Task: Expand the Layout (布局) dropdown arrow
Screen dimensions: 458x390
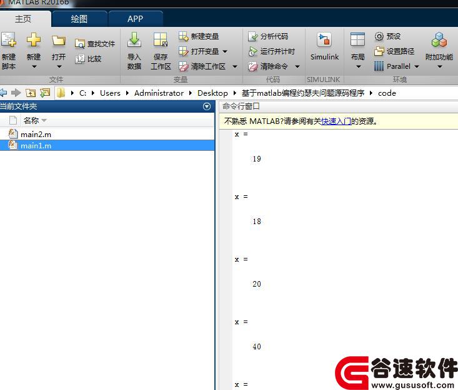Action: (359, 67)
